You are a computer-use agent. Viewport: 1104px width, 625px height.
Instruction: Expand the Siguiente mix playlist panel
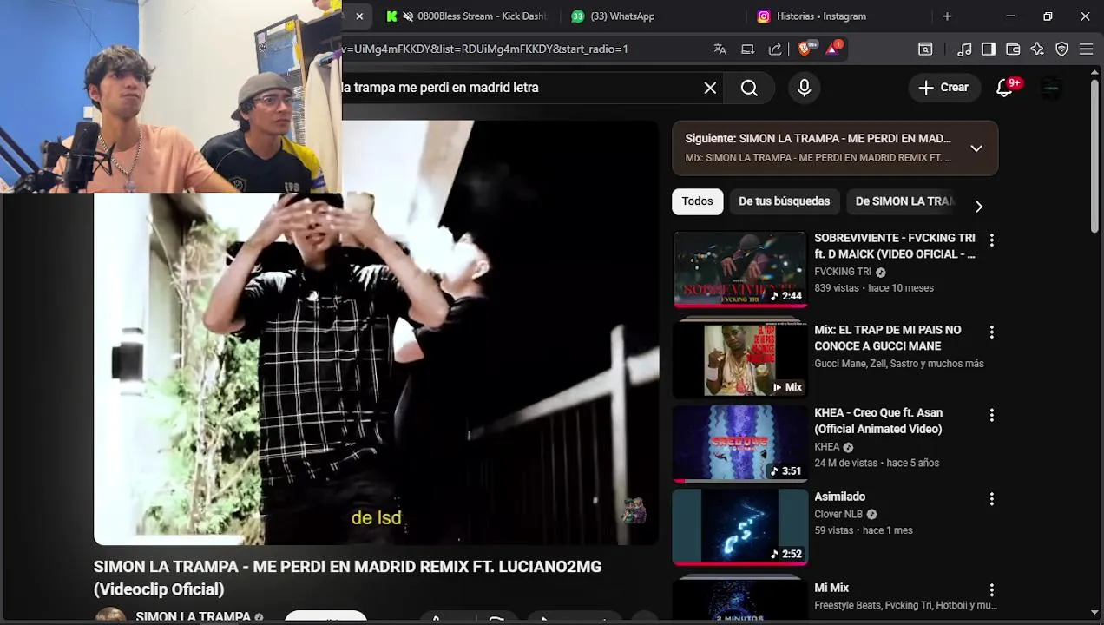click(x=976, y=148)
